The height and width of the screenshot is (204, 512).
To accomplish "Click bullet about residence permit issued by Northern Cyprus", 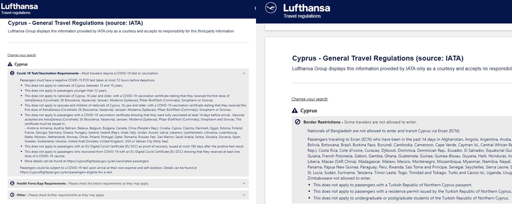I will [x=413, y=191].
